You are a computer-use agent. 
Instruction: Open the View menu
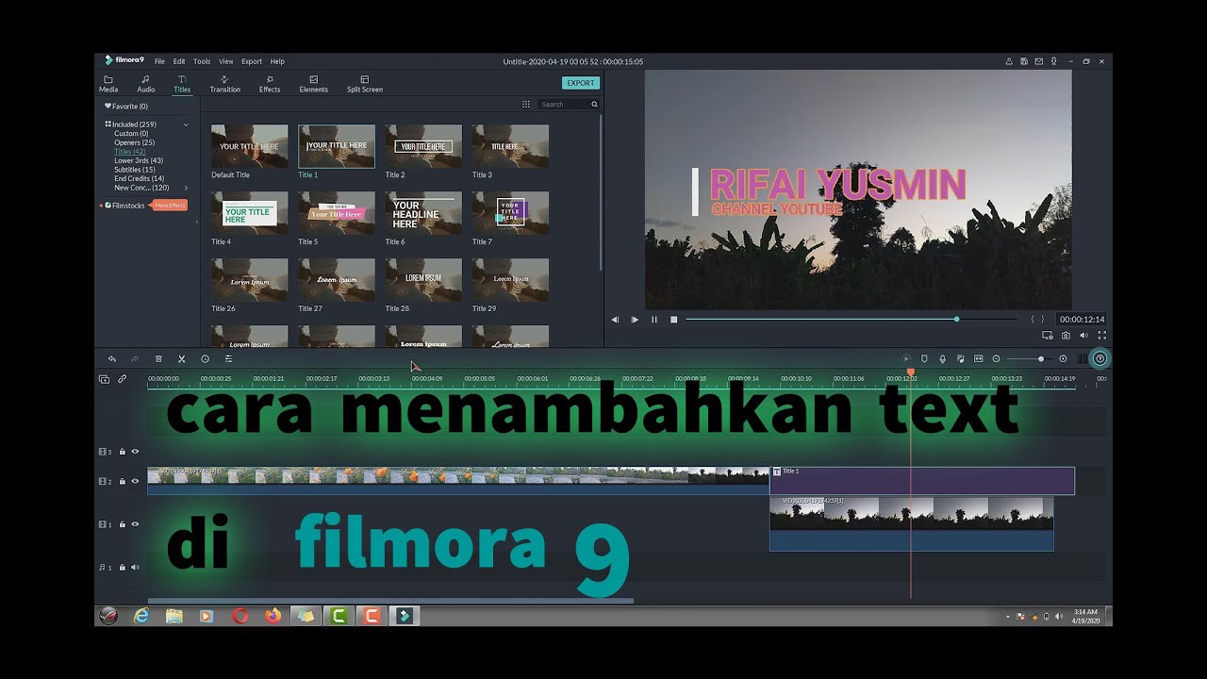[226, 61]
